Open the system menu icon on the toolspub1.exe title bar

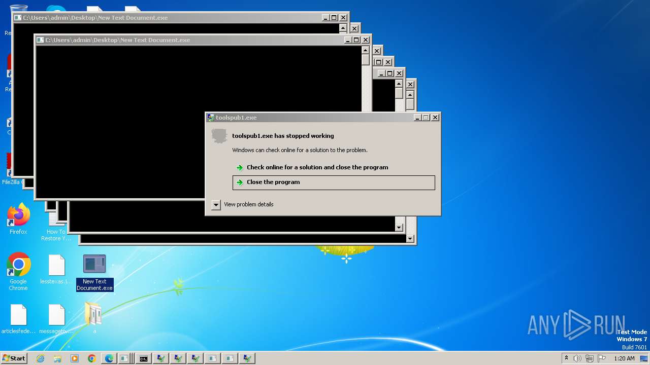[x=211, y=118]
